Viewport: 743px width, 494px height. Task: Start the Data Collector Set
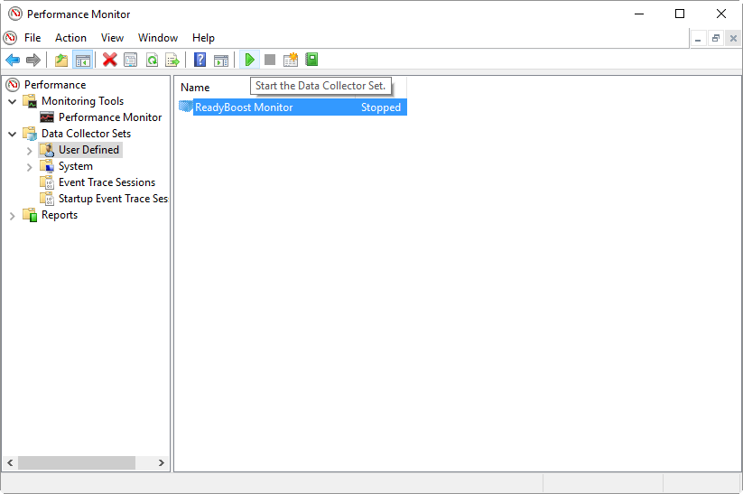pyautogui.click(x=250, y=61)
